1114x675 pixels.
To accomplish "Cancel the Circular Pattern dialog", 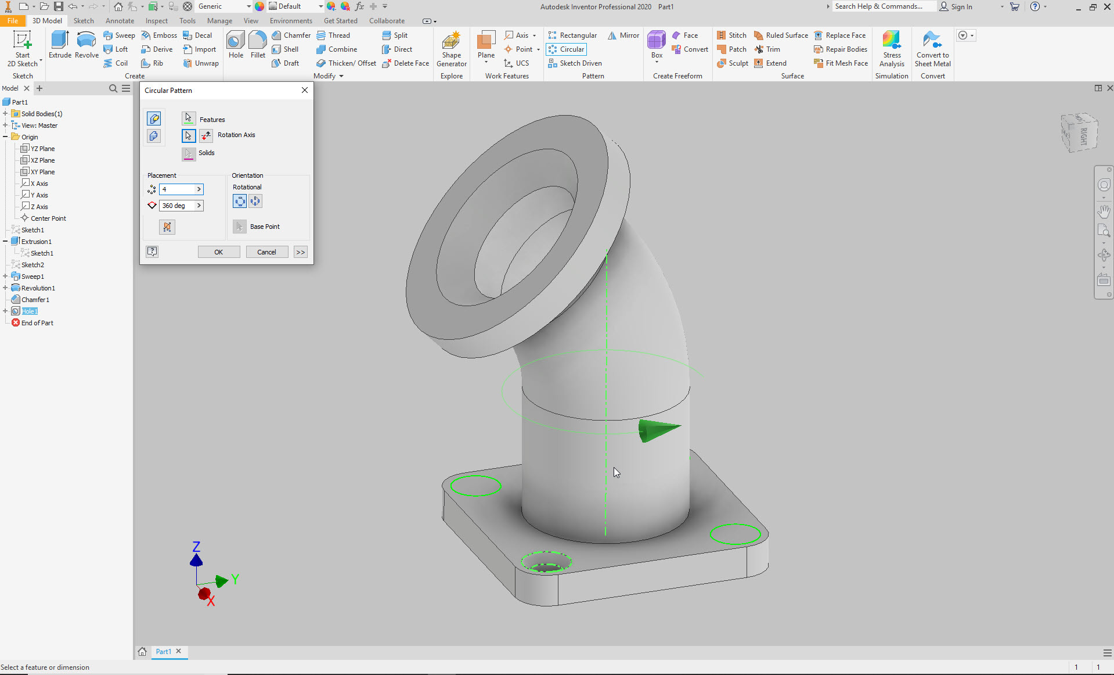I will tap(267, 252).
